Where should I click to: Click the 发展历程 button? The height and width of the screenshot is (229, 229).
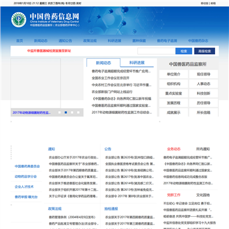[174, 103]
